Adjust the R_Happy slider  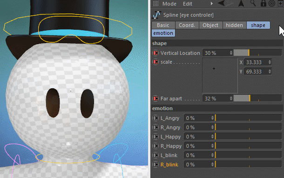(248, 146)
